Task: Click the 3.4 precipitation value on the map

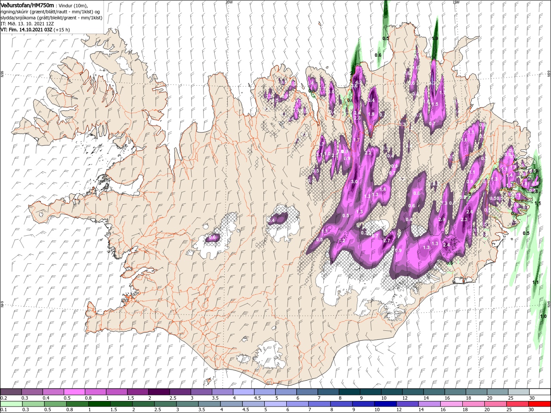Action: click(x=372, y=100)
